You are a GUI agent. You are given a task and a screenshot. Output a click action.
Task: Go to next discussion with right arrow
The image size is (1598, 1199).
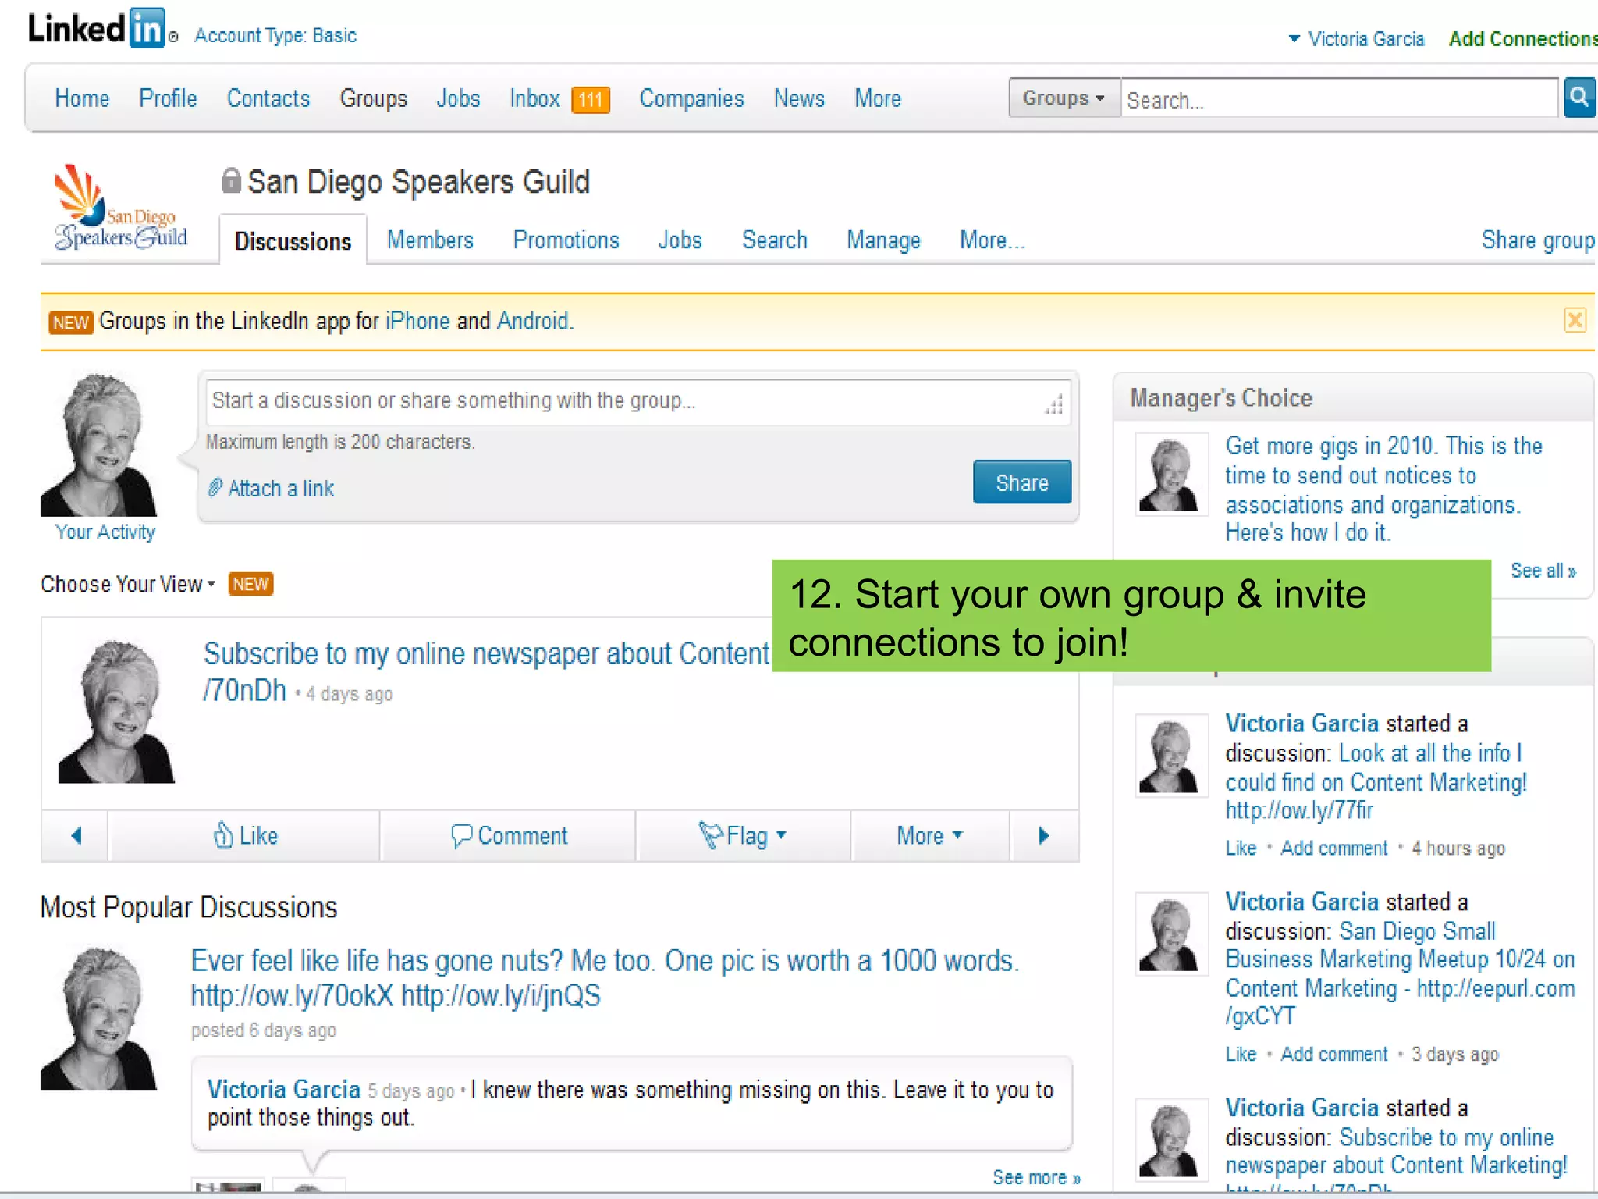[1044, 835]
